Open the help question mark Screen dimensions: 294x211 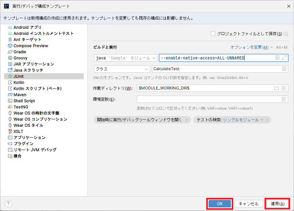pos(8,204)
